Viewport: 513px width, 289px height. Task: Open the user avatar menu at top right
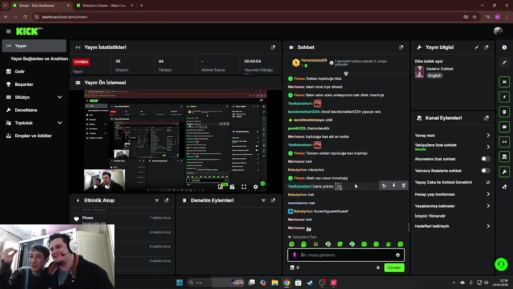(x=498, y=31)
